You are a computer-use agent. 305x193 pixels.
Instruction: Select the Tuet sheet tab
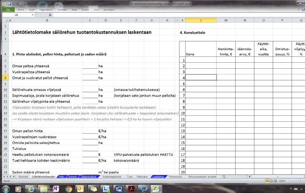[x=130, y=177]
